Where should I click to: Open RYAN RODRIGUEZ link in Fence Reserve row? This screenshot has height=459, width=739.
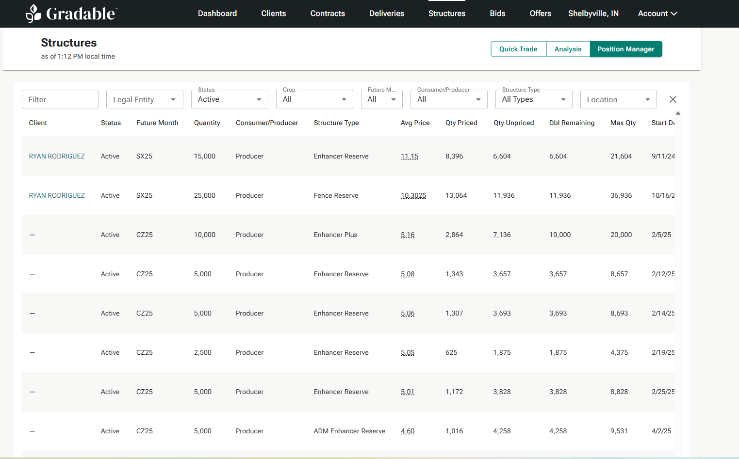click(x=57, y=195)
